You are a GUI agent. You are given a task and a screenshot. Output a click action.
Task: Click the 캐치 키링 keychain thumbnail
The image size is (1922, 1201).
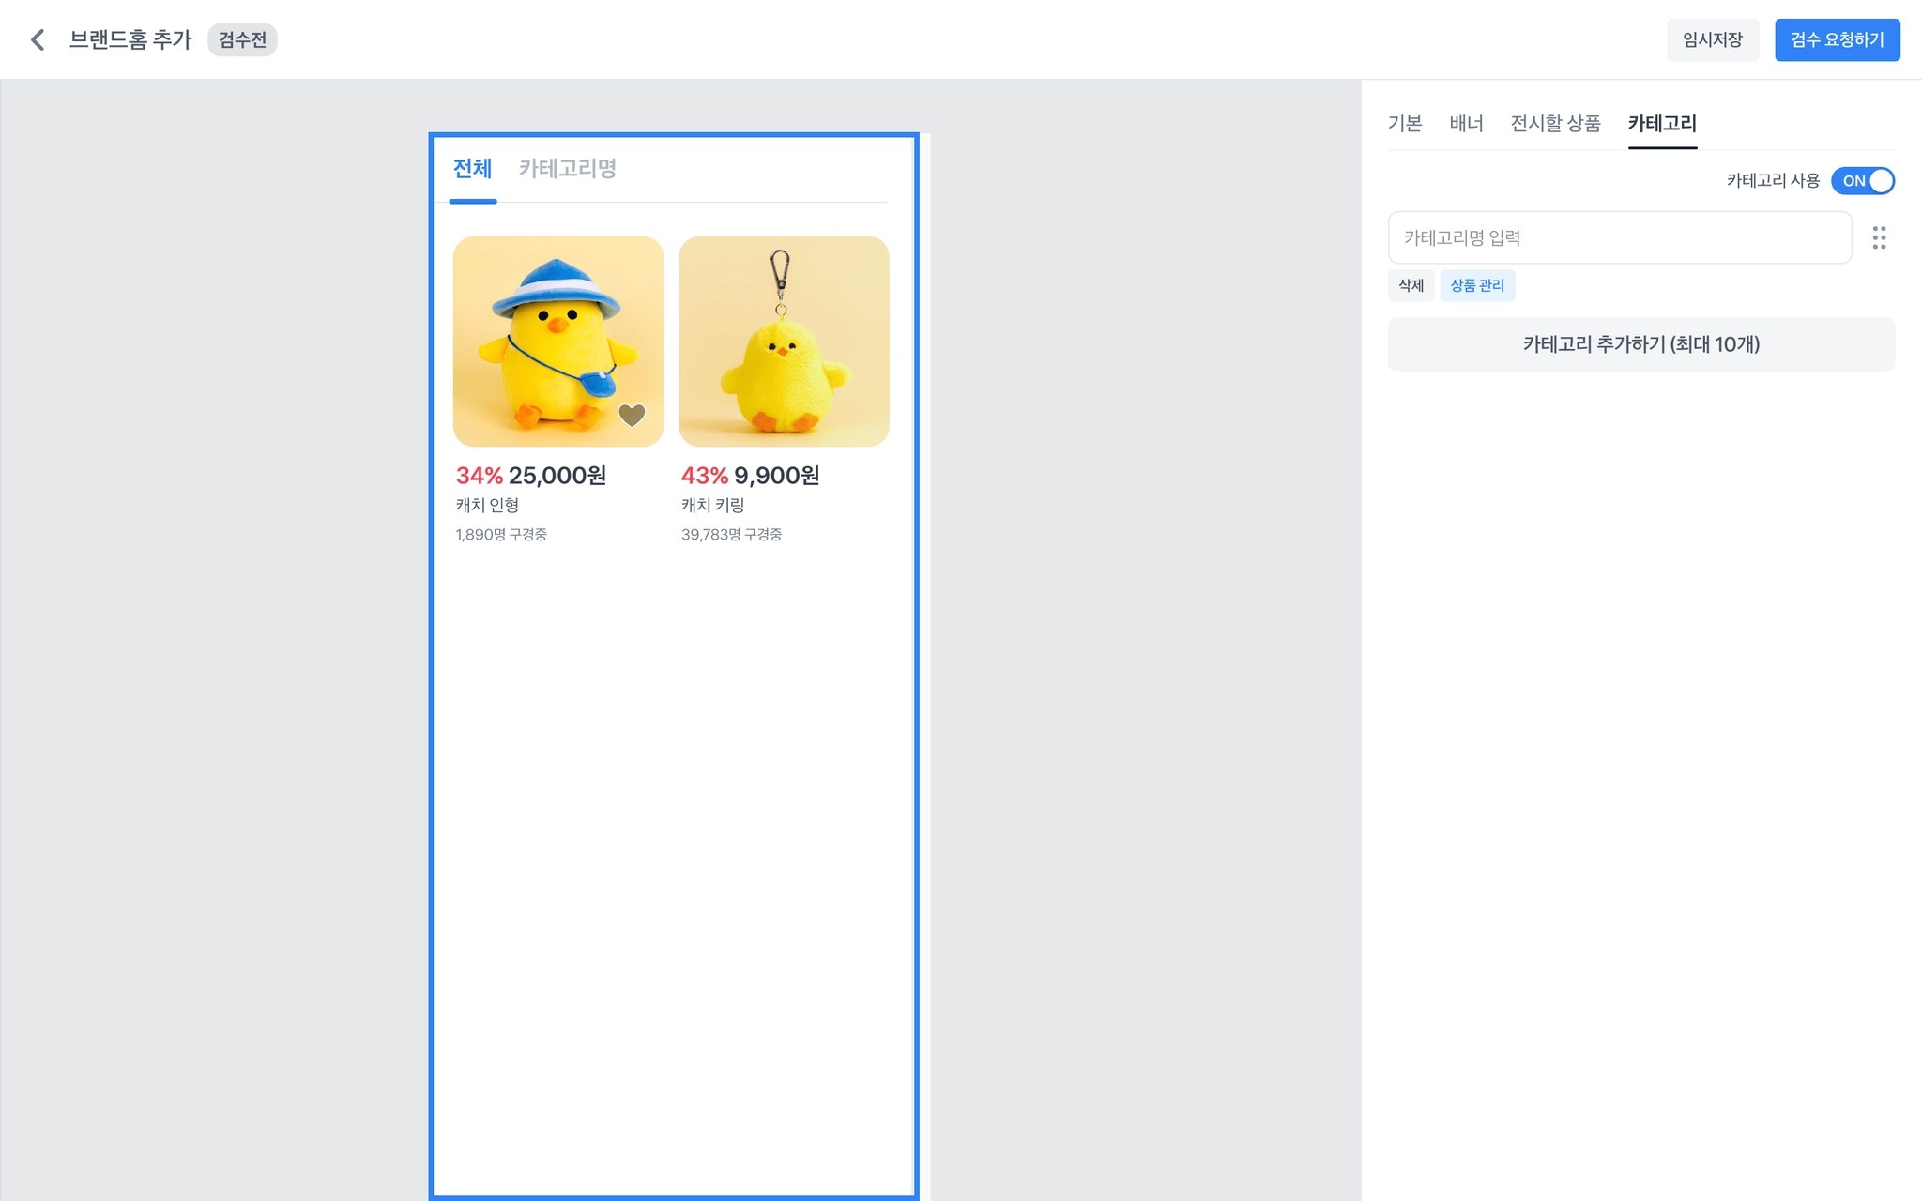(784, 341)
